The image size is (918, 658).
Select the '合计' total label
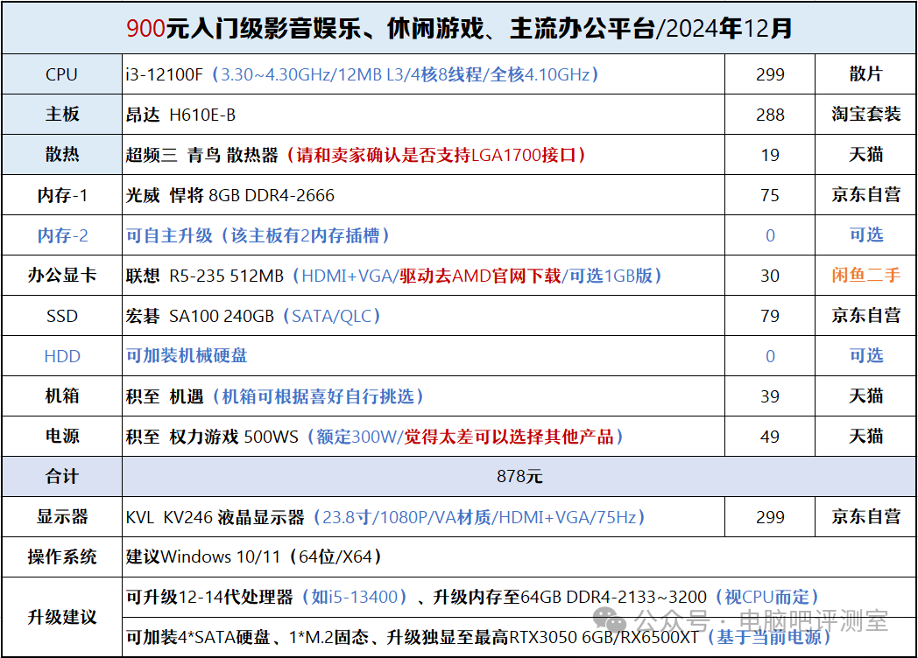point(61,477)
